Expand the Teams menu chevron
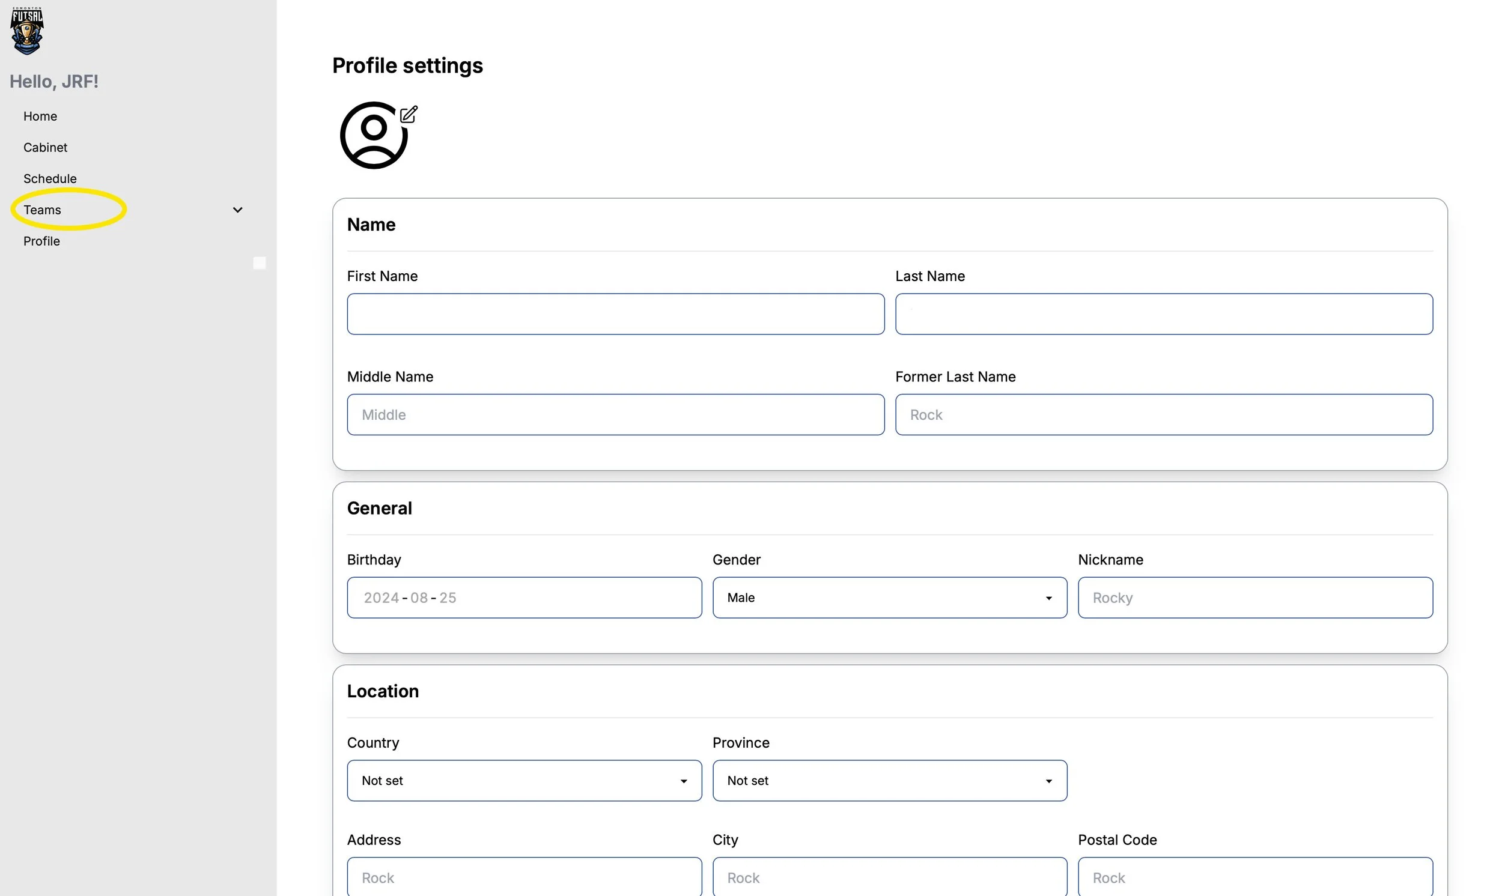 click(237, 210)
